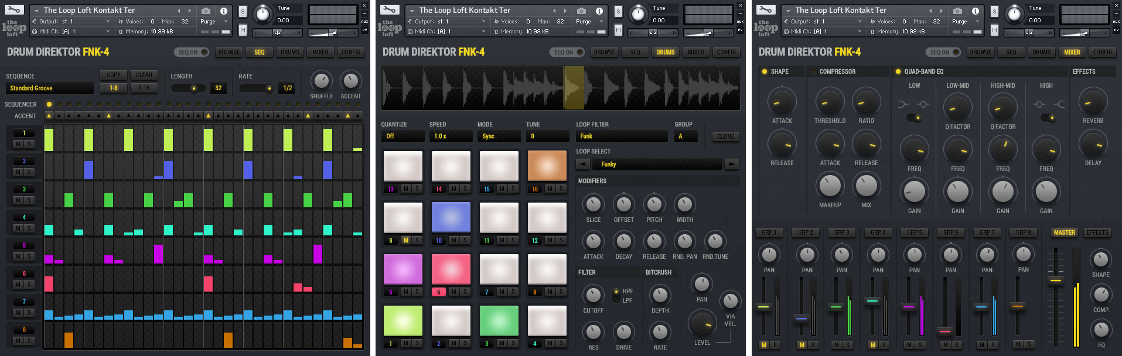
Task: Click the Tune knob in SEQ view header
Action: (x=263, y=13)
